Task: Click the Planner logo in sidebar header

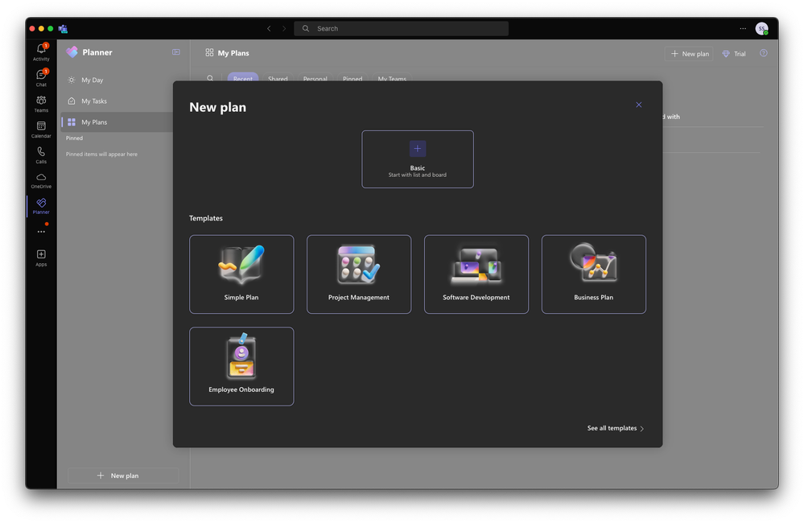Action: 72,51
